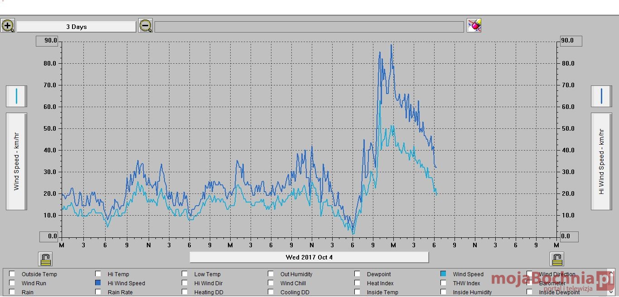Enable the Hi Wind Dir checkbox
This screenshot has height=297, width=619.
tap(184, 283)
